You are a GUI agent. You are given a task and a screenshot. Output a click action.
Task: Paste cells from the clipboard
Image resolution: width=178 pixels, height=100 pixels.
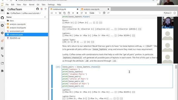69,13
